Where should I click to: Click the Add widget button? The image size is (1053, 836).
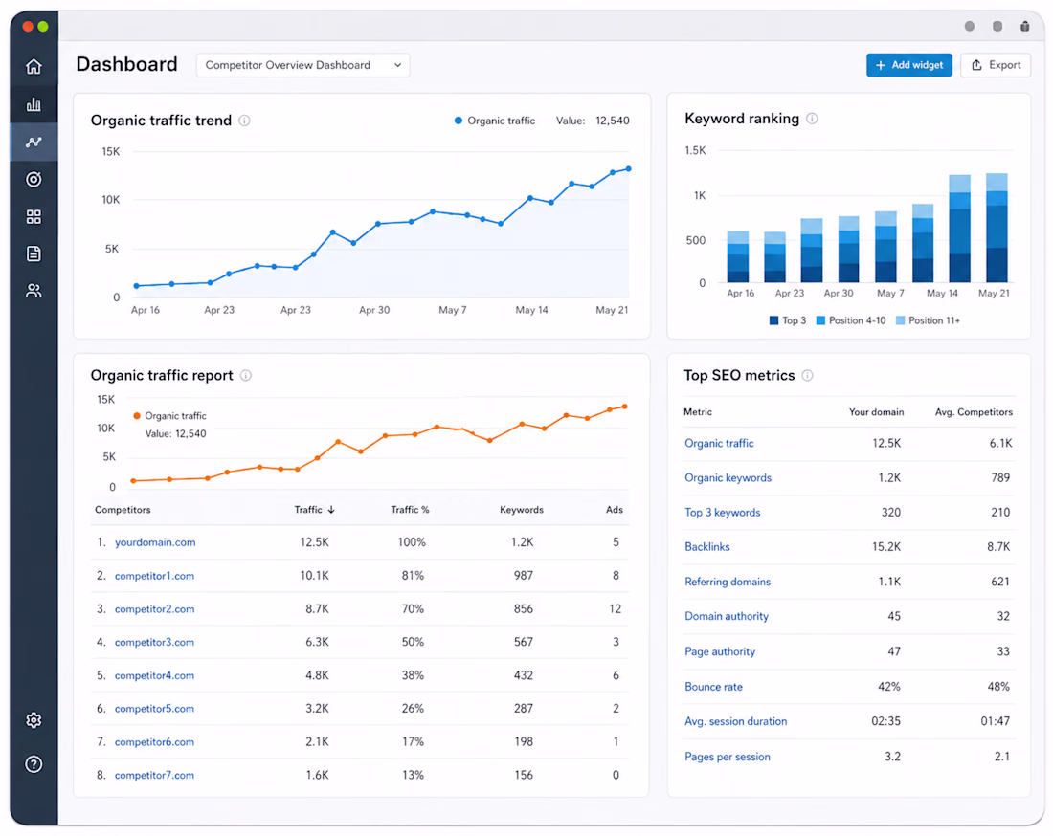point(908,65)
